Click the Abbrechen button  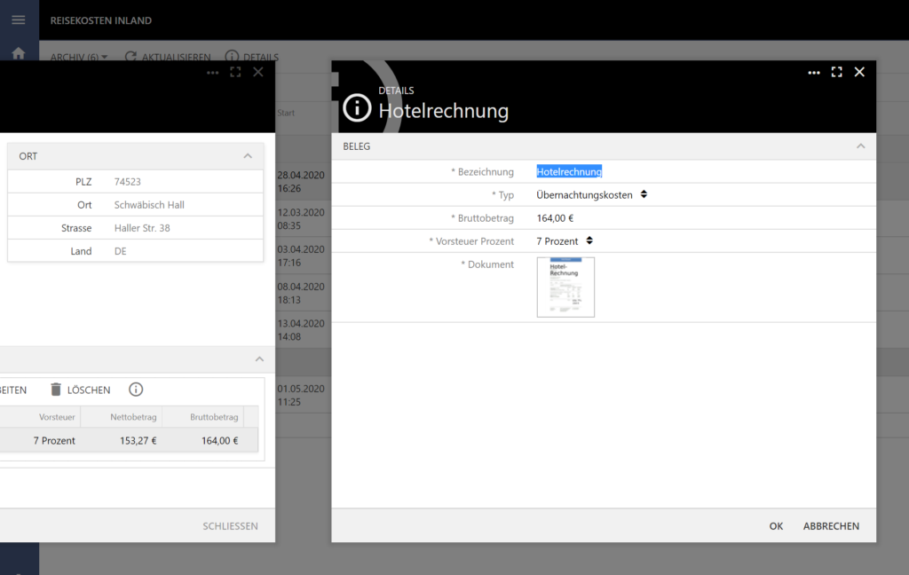coord(831,526)
